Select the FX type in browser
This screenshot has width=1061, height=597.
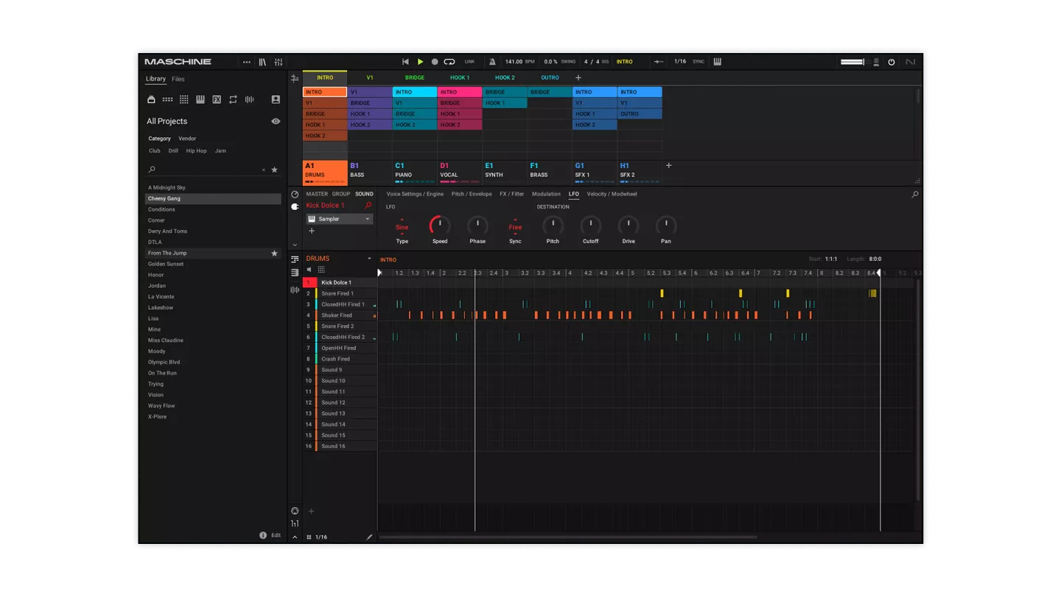pos(217,99)
